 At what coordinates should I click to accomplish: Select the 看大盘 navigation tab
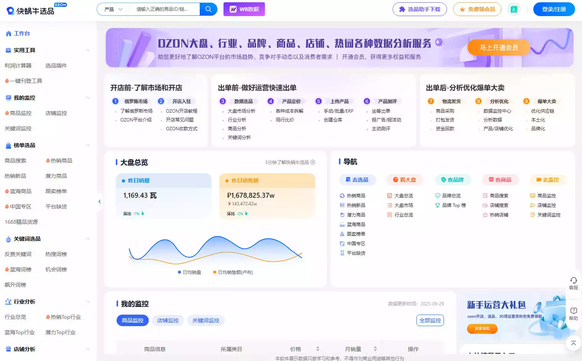[x=404, y=180]
